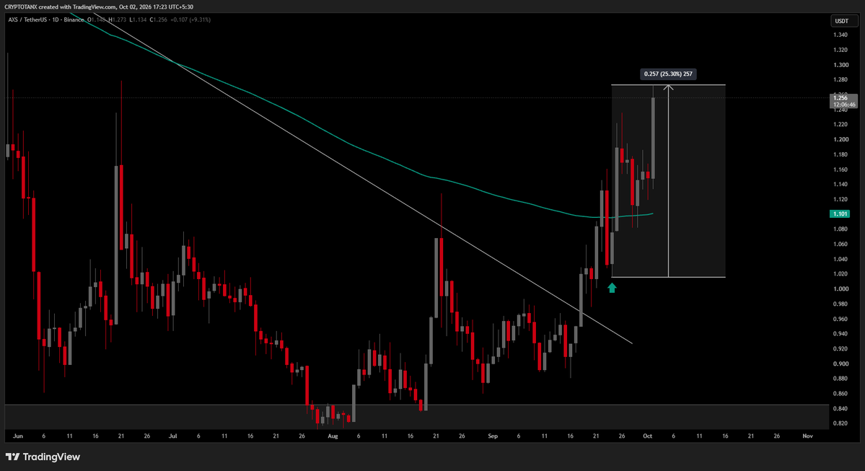Click the current price tag 1.256
The image size is (865, 471).
click(x=843, y=101)
